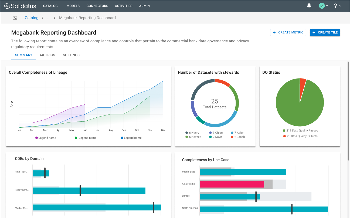Open the notifications bell
The image size is (350, 218).
[x=309, y=5]
